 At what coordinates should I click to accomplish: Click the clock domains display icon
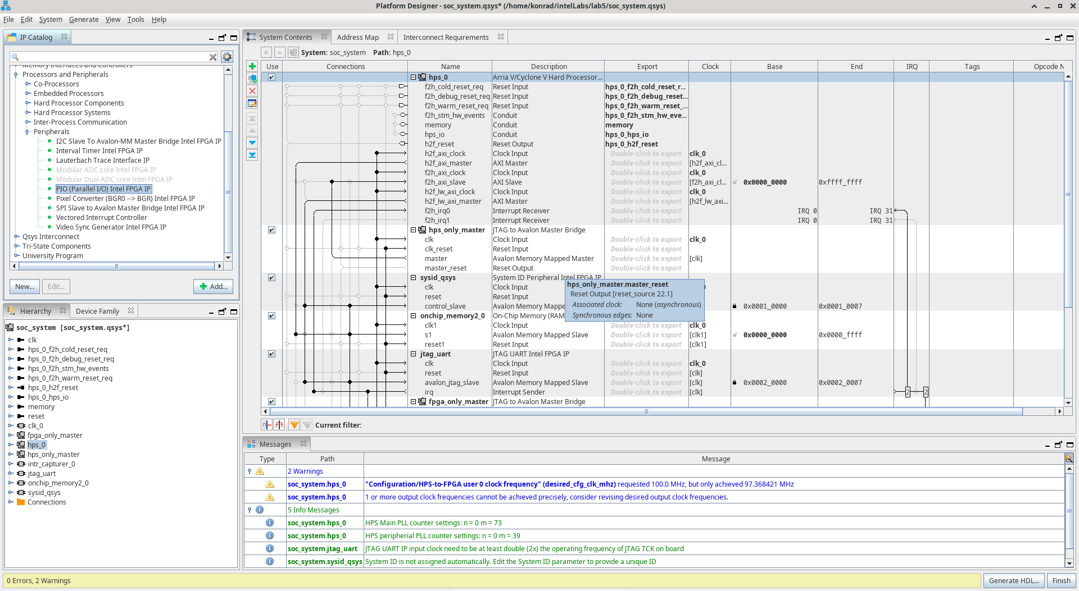[267, 425]
